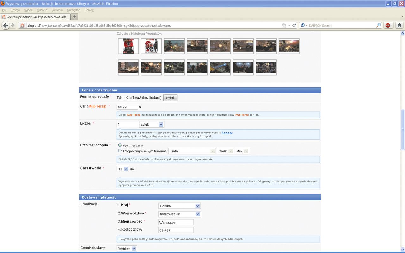Select the 'Wystaw teraz' radio option
Viewport: 405px width, 253px height.
pyautogui.click(x=120, y=145)
